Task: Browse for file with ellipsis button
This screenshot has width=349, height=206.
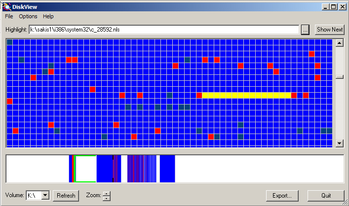Action: click(x=305, y=30)
